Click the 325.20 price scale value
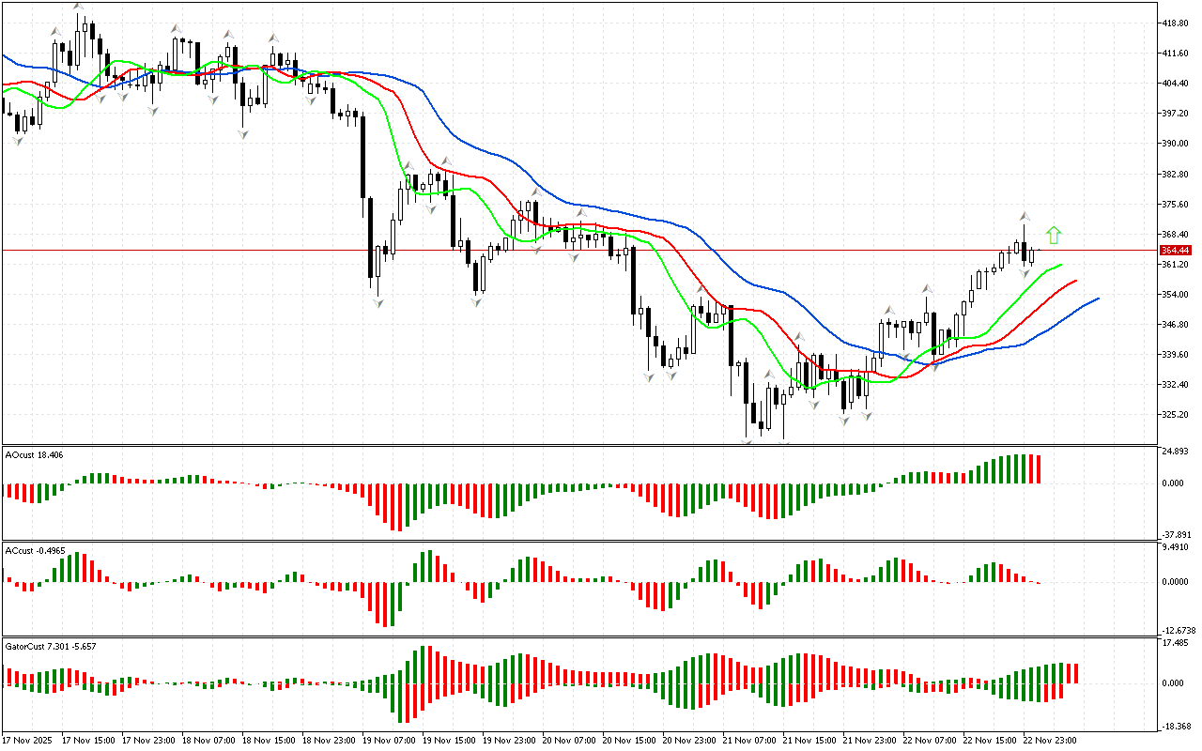Image resolution: width=1202 pixels, height=751 pixels. [1176, 415]
